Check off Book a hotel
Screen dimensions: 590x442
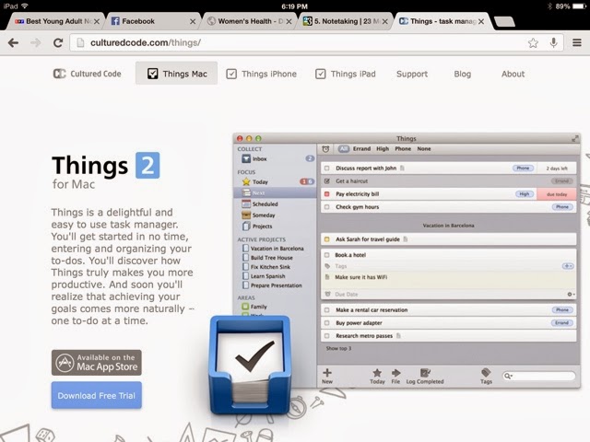pyautogui.click(x=326, y=255)
